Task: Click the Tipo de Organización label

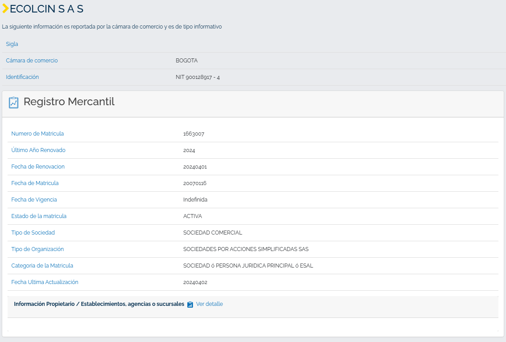Action: tap(37, 249)
